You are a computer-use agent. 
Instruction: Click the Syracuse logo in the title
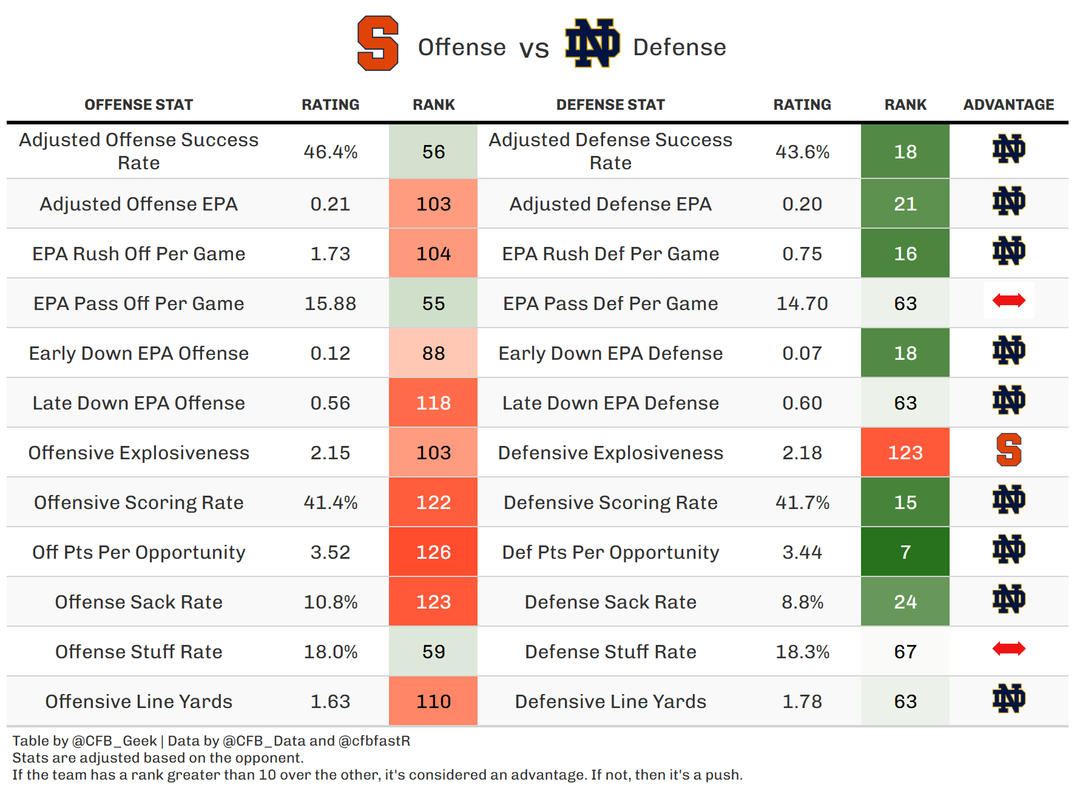(x=377, y=43)
